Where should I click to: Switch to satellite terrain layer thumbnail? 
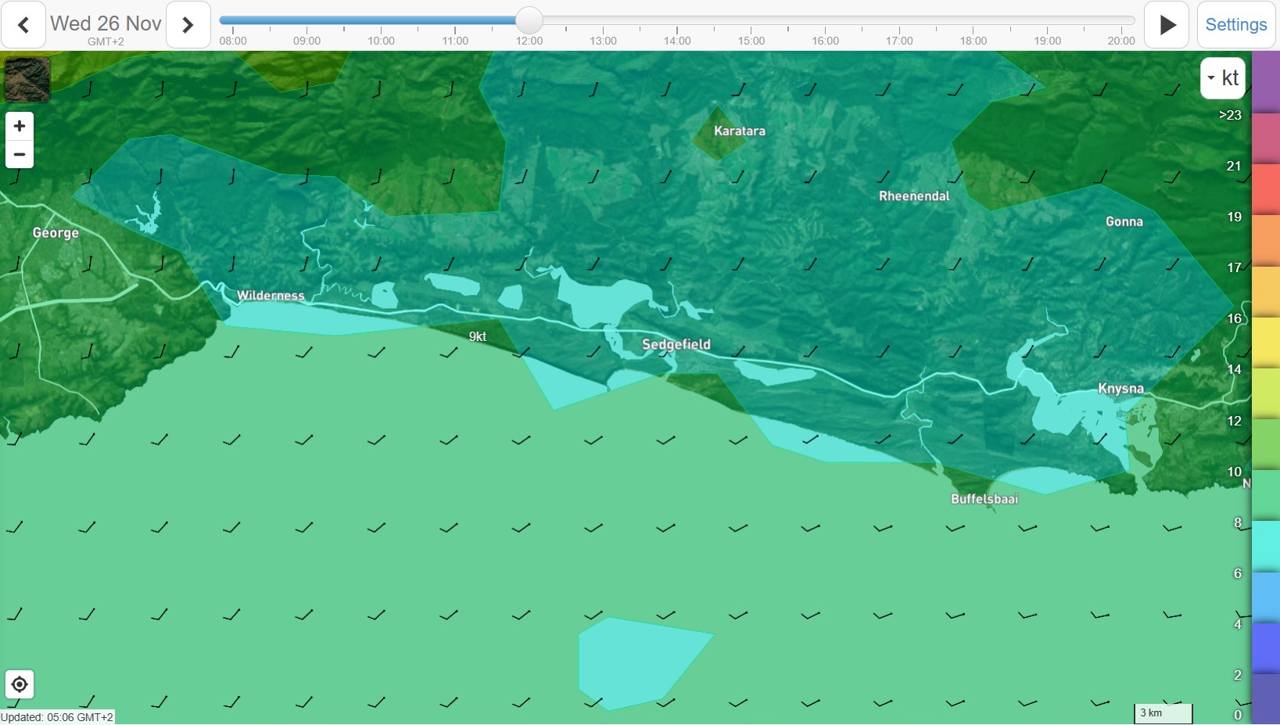tap(27, 79)
